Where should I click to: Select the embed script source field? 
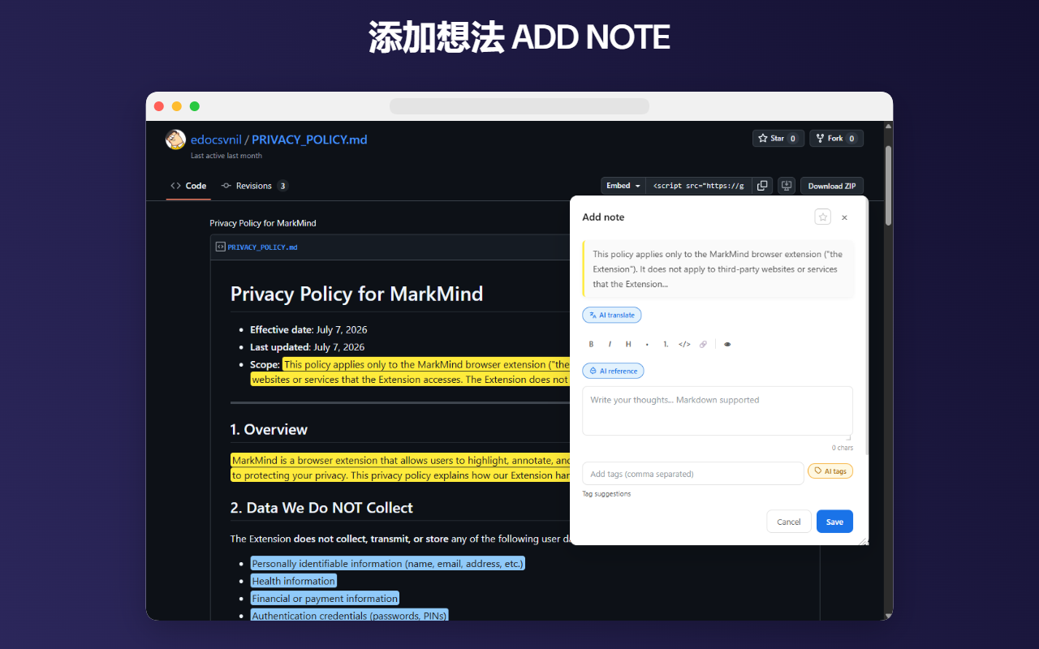(x=699, y=186)
